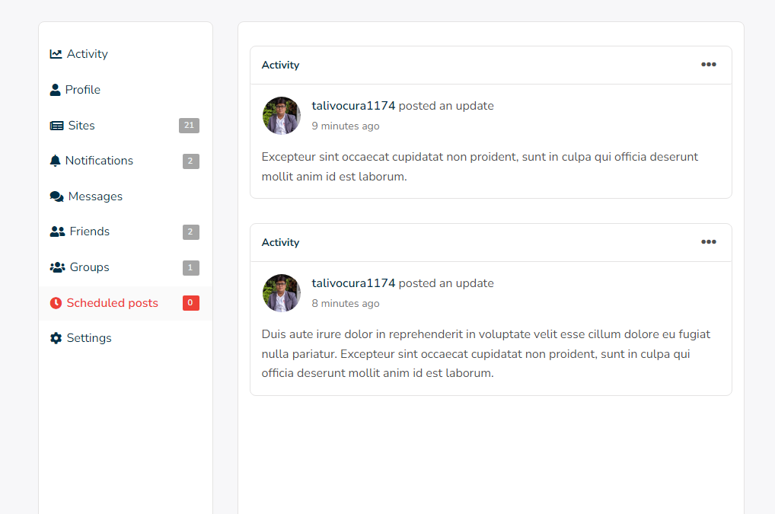
Task: Open options menu on second Activity card
Action: coord(708,242)
